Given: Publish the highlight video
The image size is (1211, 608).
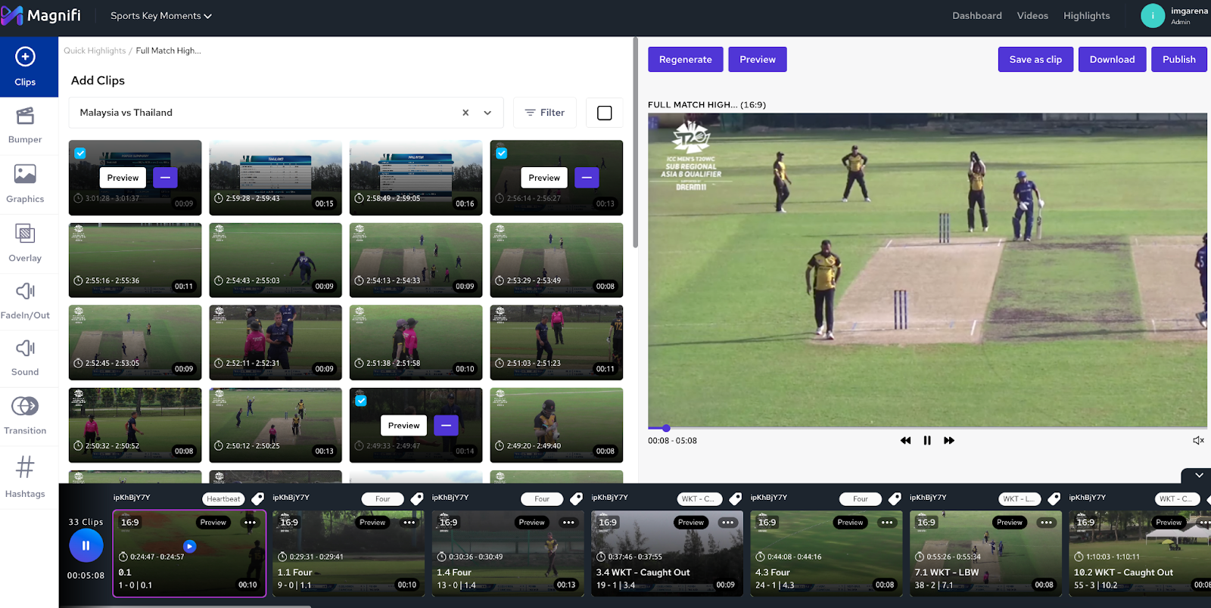Looking at the screenshot, I should tap(1179, 60).
